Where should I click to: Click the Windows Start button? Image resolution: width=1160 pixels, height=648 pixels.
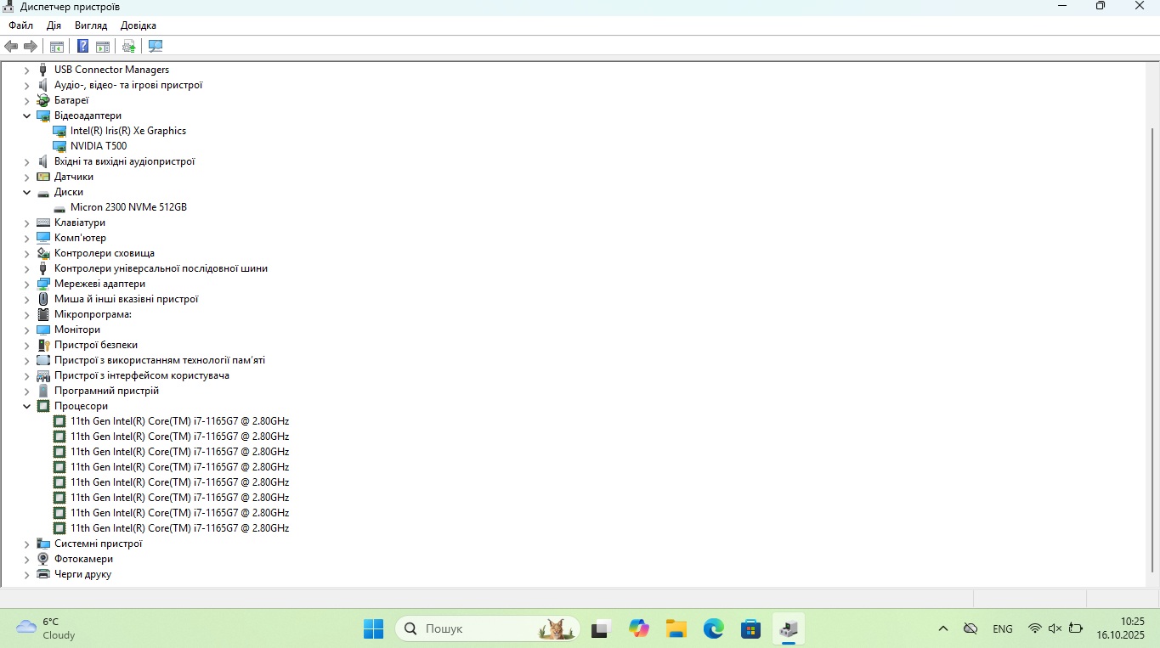point(373,628)
